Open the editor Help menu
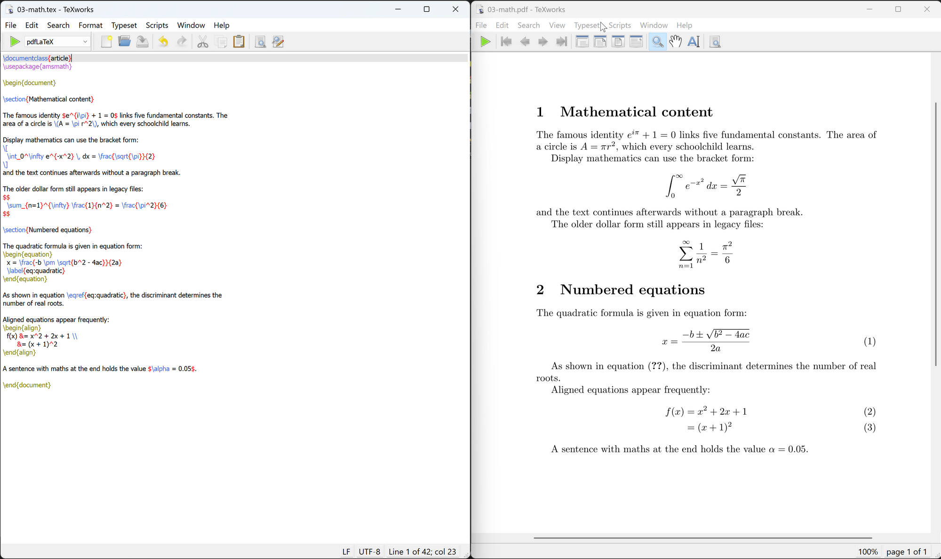This screenshot has width=941, height=559. point(222,25)
